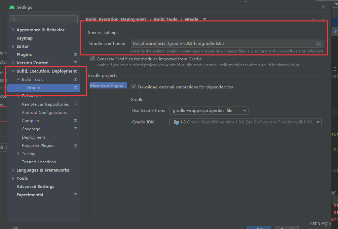
Task: Click project-level settings icon beside Plugins
Action: point(75,54)
